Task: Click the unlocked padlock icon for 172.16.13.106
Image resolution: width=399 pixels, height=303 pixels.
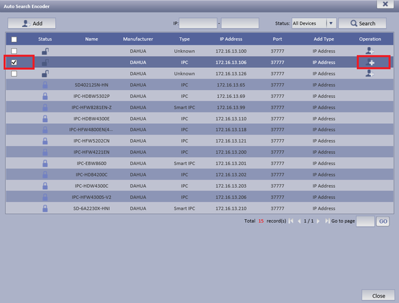Action: [45, 63]
